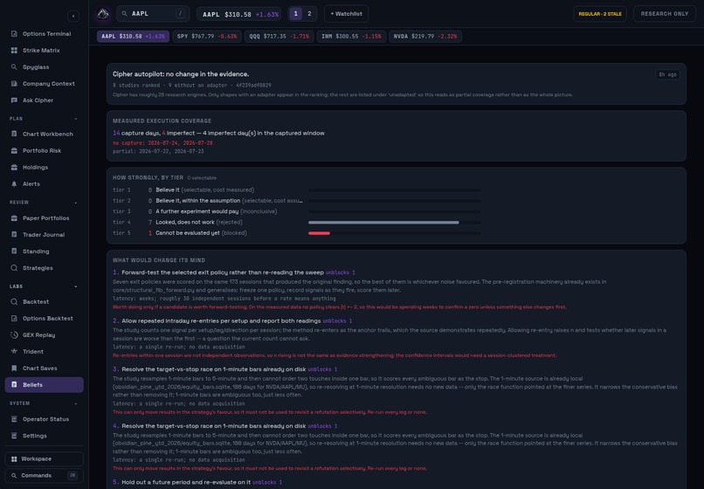Click the Standing icon
Screen dimensions: 704x489
14,251
